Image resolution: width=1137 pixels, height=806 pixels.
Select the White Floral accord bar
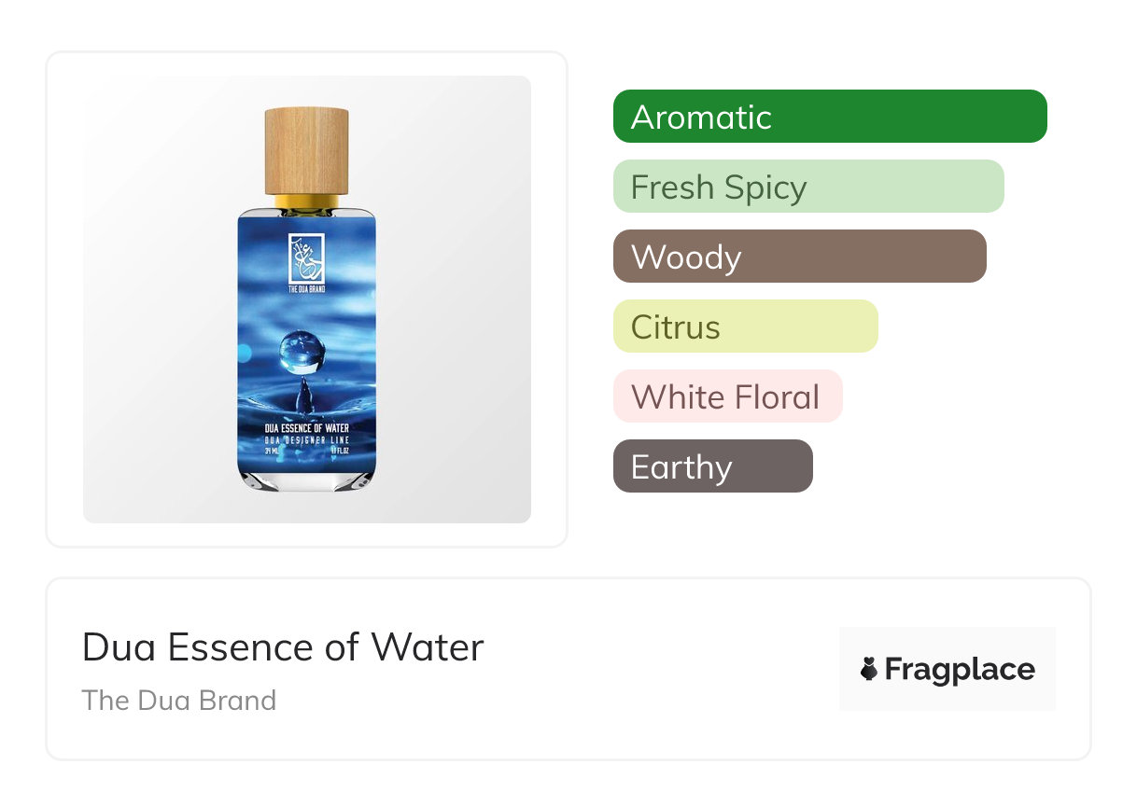[727, 396]
